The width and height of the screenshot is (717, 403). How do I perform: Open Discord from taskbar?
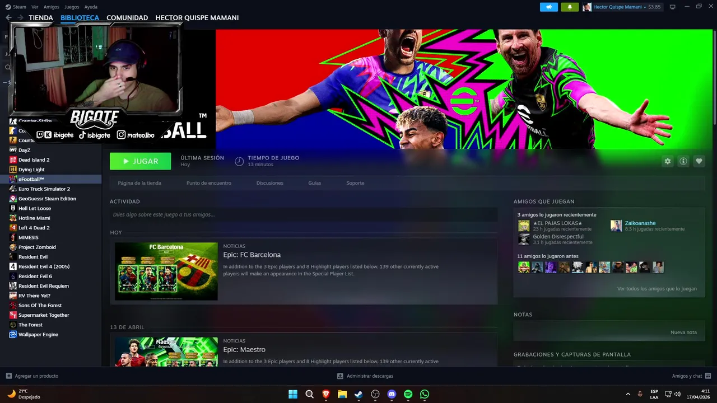coord(392,394)
